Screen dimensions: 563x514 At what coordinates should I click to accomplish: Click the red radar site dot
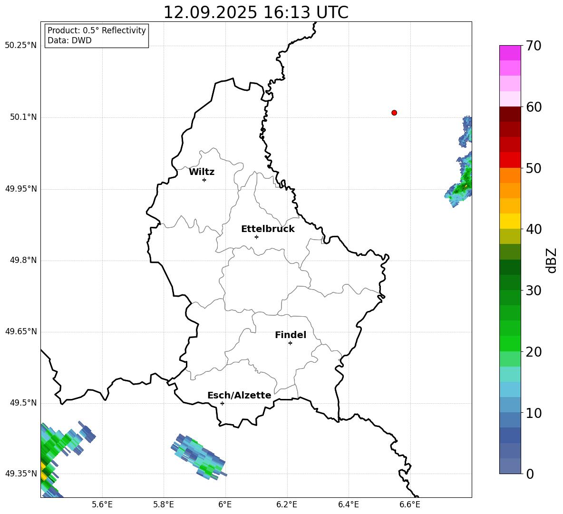pyautogui.click(x=394, y=113)
